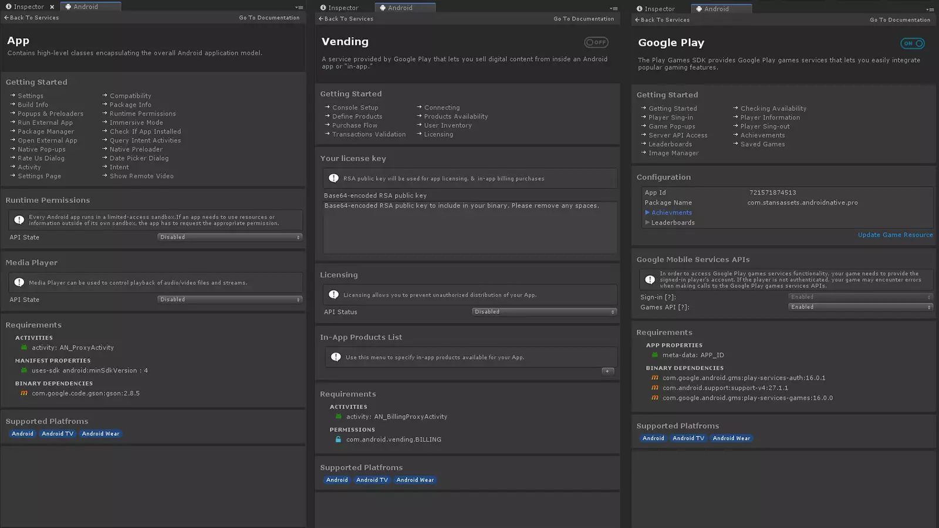This screenshot has width=939, height=528.
Task: Open the Media Player API State dropdown
Action: coord(229,299)
